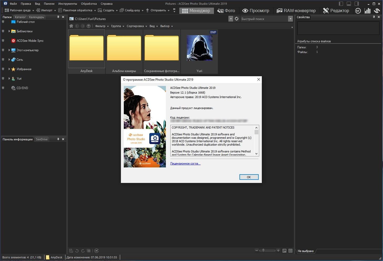Click the zoom-in plus beside thumbnail slider
The width and height of the screenshot is (383, 261).
tap(278, 250)
